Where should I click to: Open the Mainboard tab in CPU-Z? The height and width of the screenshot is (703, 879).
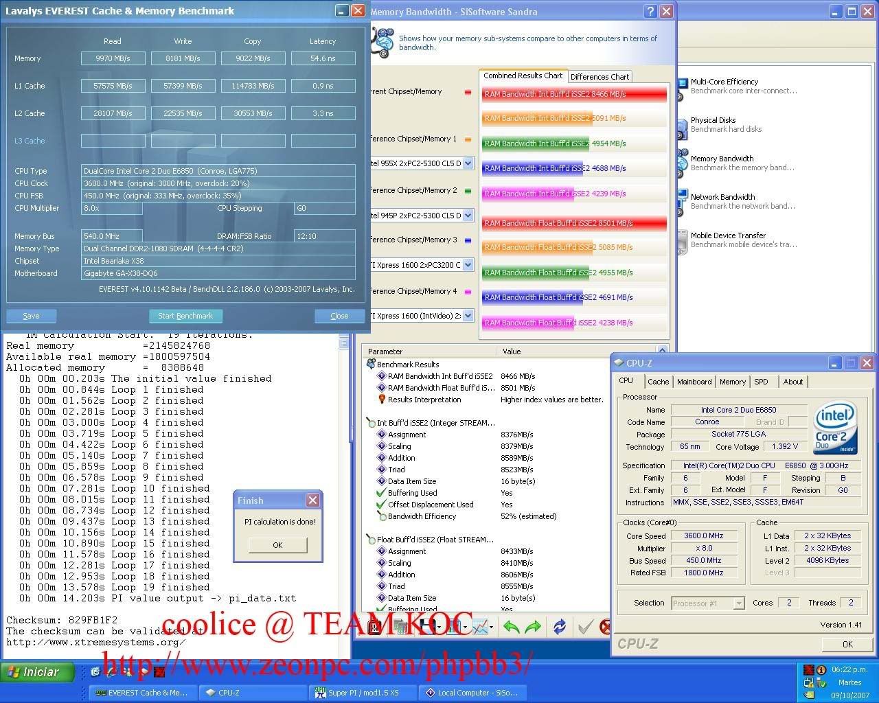click(x=694, y=382)
